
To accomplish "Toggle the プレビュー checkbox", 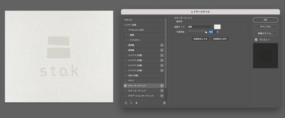I will pos(256,40).
